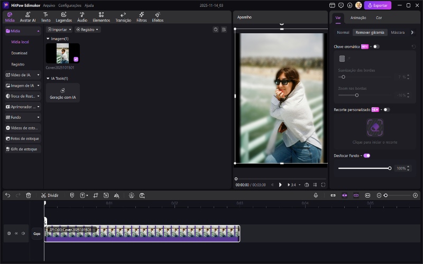
Task: Click the search icon in media panel
Action: [216, 30]
